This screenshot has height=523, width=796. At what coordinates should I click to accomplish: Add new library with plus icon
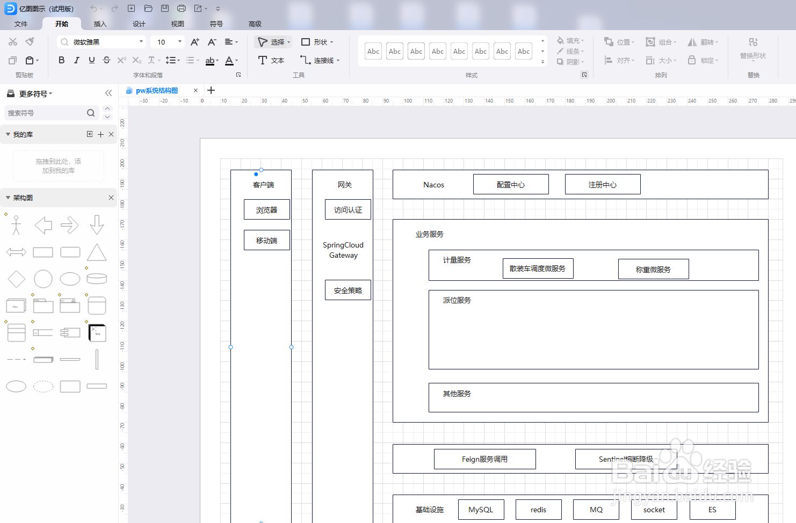(100, 134)
